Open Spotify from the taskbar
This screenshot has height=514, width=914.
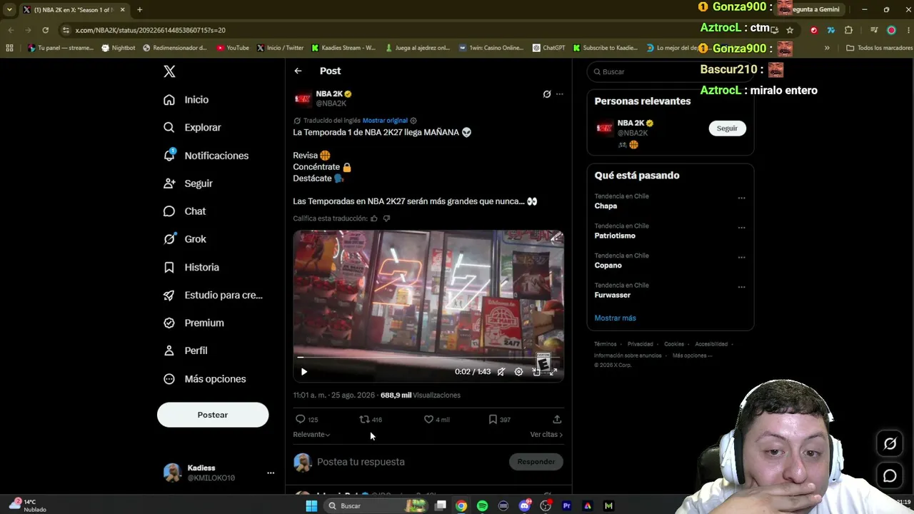[482, 506]
